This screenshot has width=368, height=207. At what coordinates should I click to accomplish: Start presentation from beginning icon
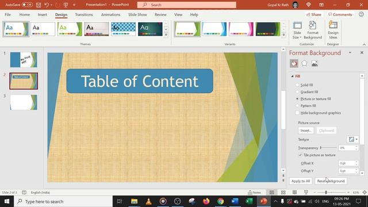(x=66, y=5)
